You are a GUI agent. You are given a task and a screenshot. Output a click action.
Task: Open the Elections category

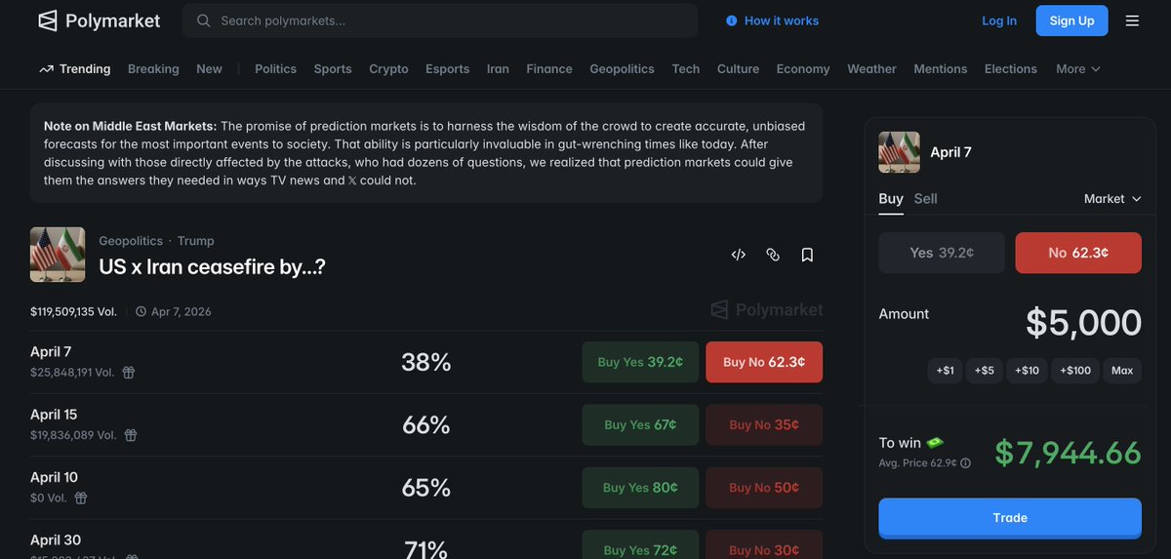[x=1011, y=69]
